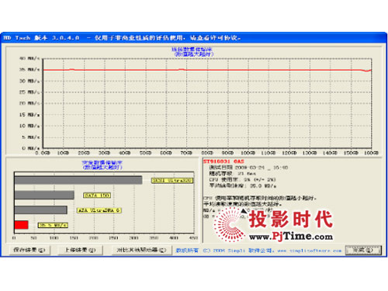
Task: Click the red drive model name ST916021
Action: [x=223, y=161]
